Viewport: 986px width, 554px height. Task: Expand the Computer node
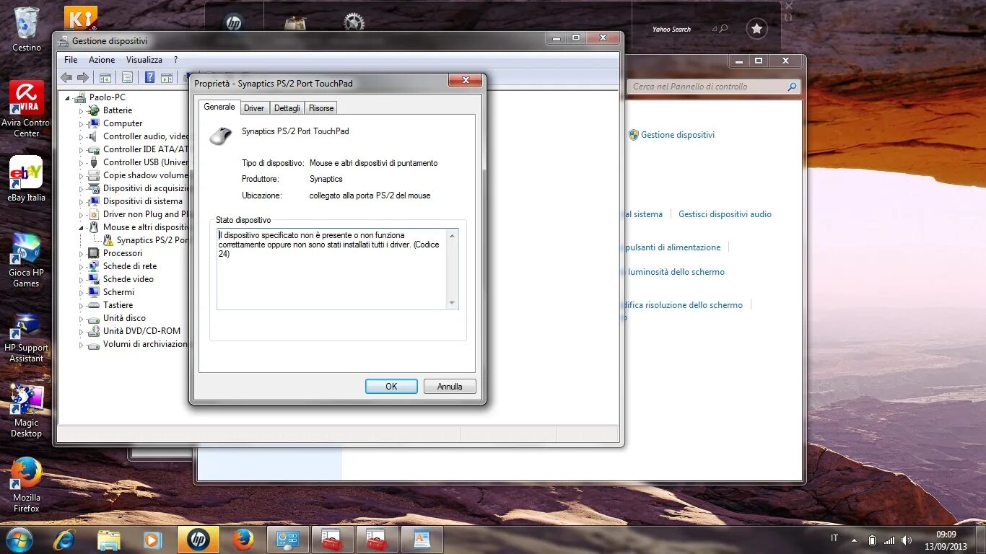point(82,124)
